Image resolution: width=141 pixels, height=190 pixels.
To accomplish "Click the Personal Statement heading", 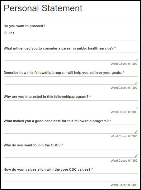I will pos(43,8).
